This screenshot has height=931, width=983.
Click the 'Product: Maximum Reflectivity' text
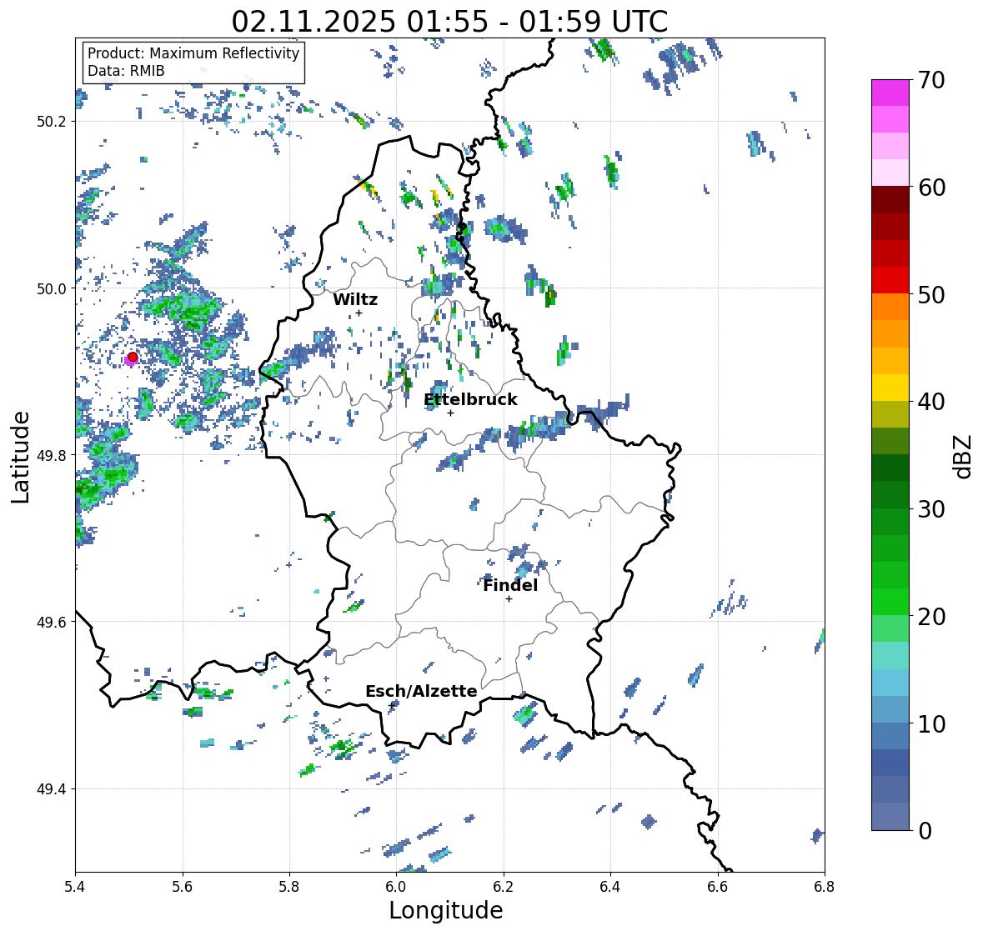(x=193, y=53)
